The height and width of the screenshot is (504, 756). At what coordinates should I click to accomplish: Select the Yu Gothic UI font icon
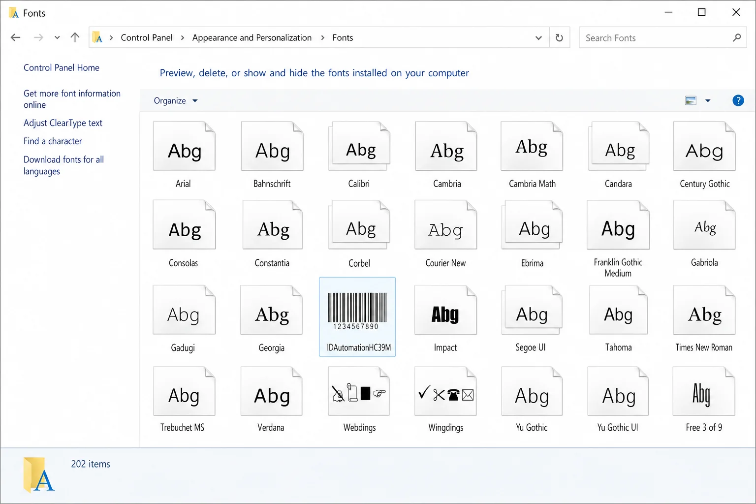pos(618,391)
